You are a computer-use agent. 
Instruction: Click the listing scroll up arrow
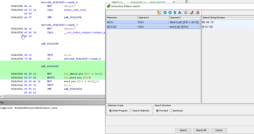pos(174,2)
